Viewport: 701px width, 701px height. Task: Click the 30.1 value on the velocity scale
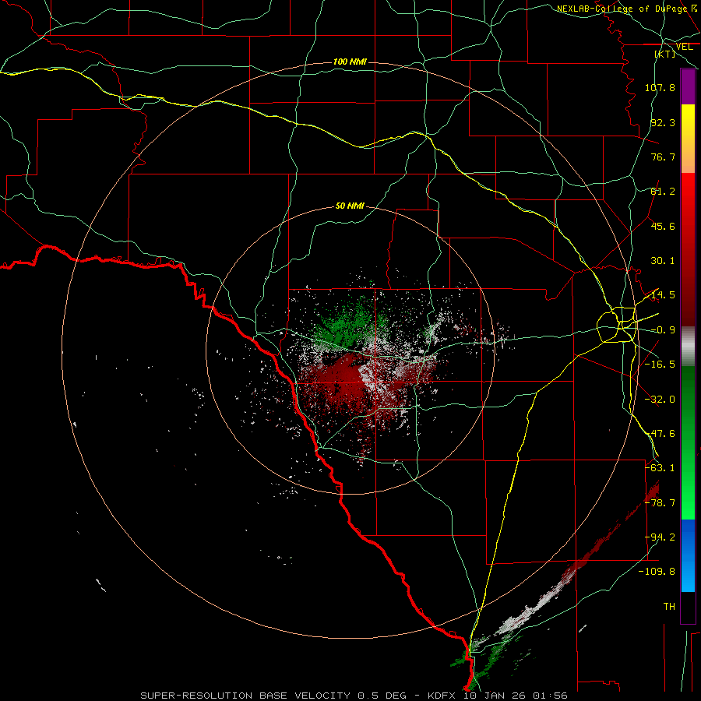[663, 261]
